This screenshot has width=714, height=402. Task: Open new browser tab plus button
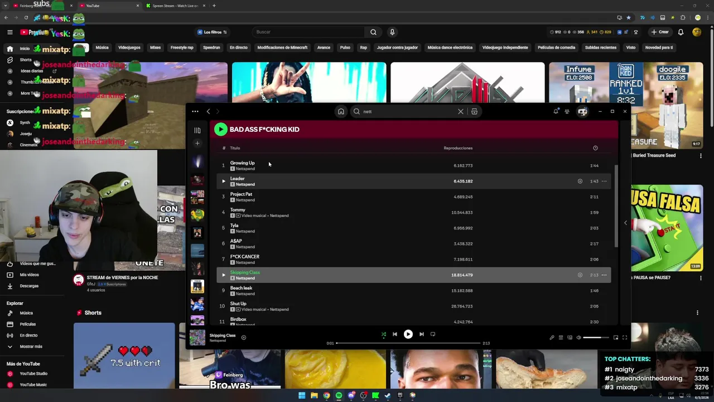click(x=214, y=6)
